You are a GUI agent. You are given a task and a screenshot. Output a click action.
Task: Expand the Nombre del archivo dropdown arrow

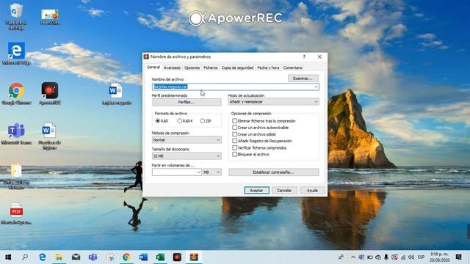point(316,87)
